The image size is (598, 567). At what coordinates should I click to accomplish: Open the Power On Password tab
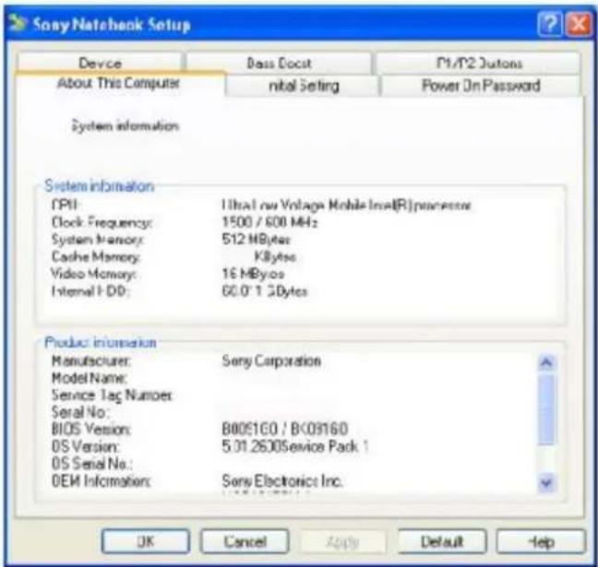(x=481, y=86)
